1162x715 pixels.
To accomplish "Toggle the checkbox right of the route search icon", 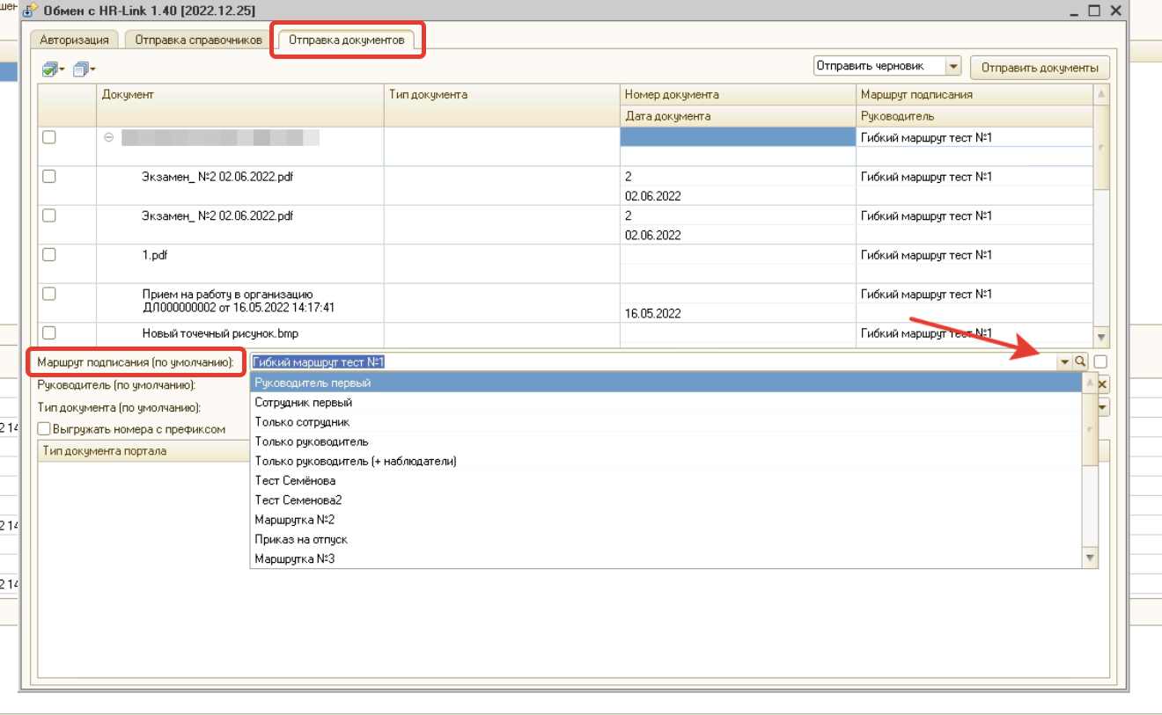I will (1101, 361).
